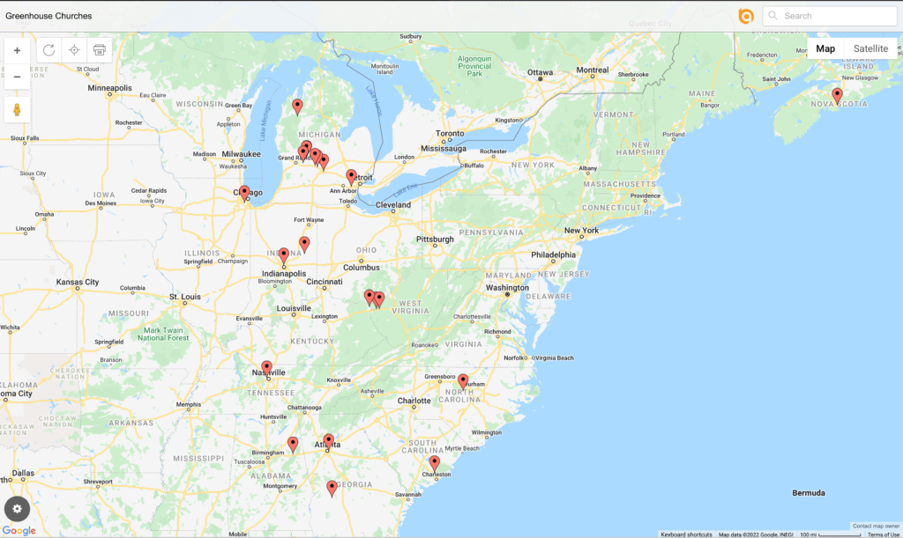Viewport: 903px width, 538px height.
Task: Click the Montreal city label
Action: coord(592,70)
